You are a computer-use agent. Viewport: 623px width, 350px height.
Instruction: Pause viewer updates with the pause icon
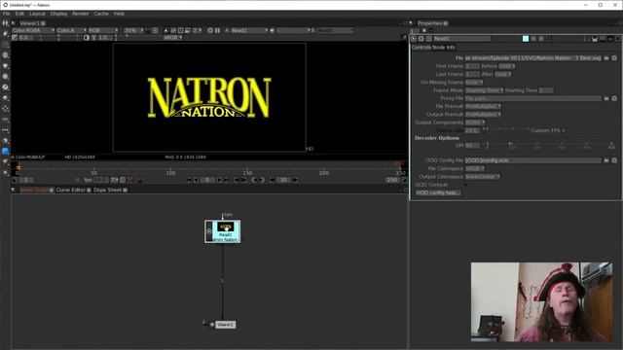click(x=217, y=30)
